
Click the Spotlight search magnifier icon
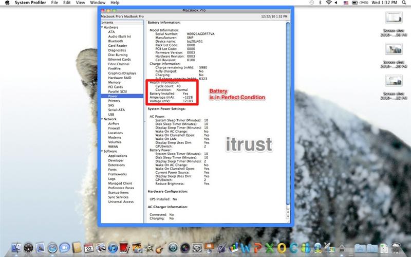[x=405, y=3]
